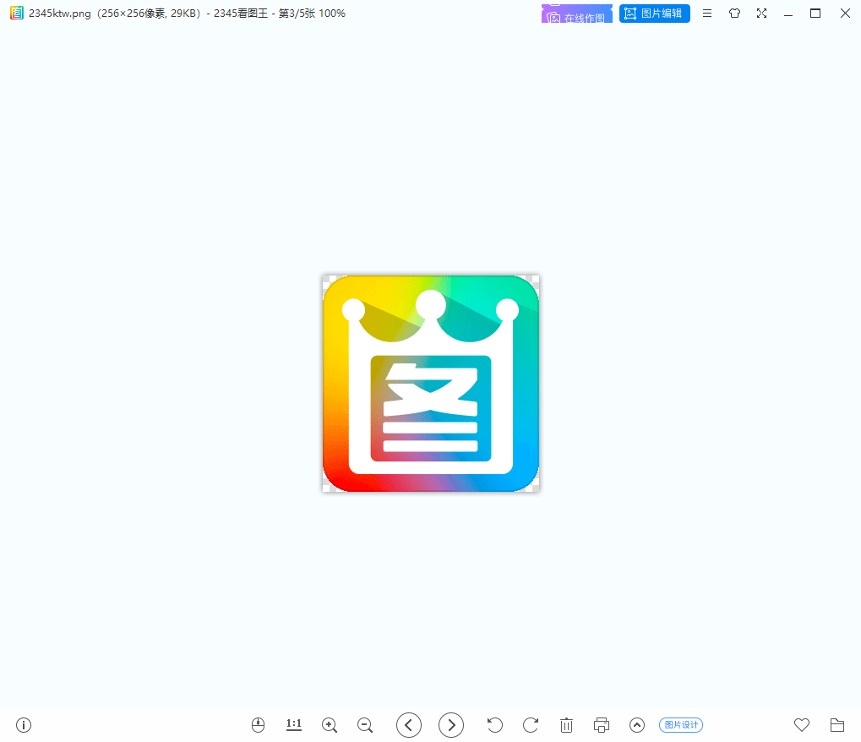Screen dimensions: 861x742
Task: Go to the previous image
Action: tap(409, 725)
